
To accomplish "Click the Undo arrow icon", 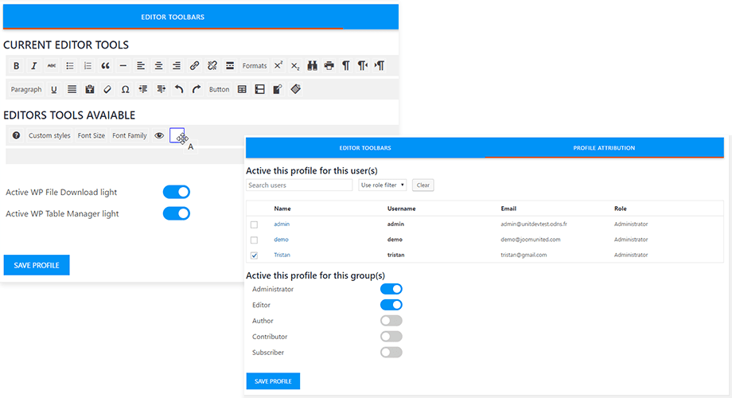I will (179, 90).
